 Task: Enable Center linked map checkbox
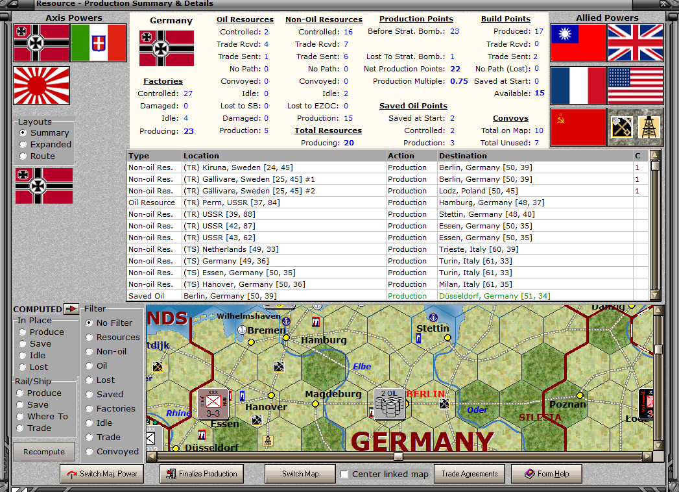click(x=345, y=474)
